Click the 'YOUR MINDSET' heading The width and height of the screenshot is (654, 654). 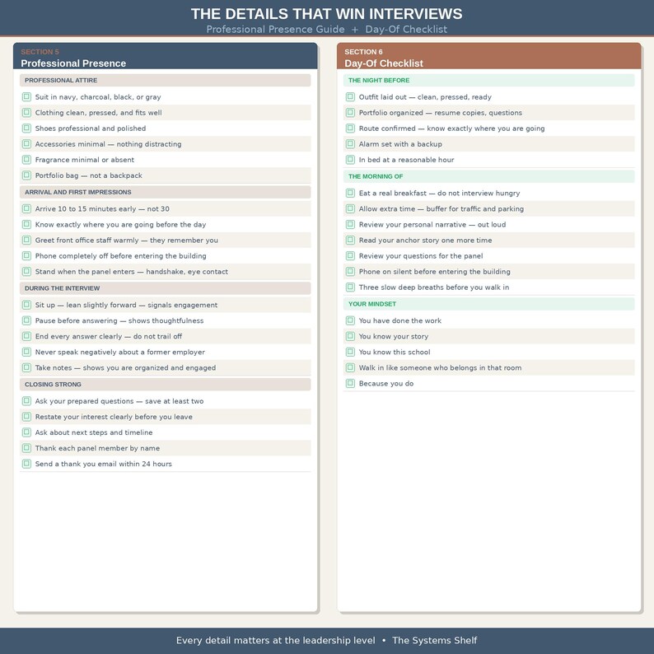(x=372, y=304)
